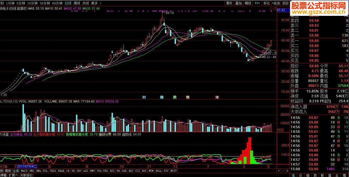Image resolution: width=349 pixels, height=177 pixels.
Task: Click the 返回 back button
Action: pyautogui.click(x=285, y=3)
